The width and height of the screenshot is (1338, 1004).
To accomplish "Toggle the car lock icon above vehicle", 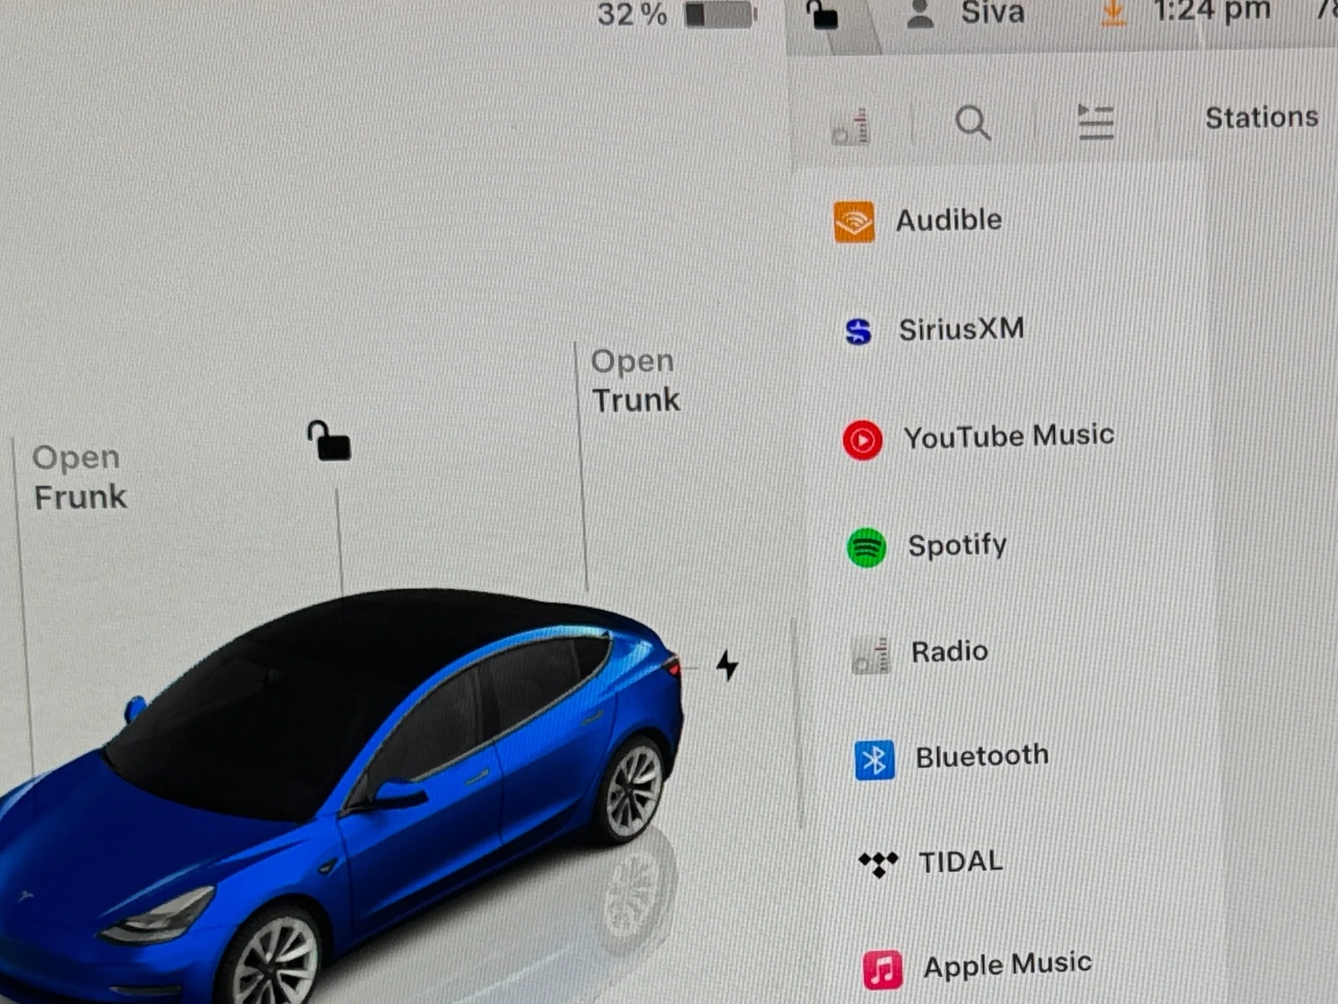I will tap(329, 441).
